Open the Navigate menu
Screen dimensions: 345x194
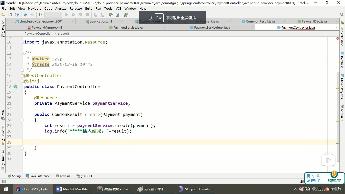coord(35,8)
